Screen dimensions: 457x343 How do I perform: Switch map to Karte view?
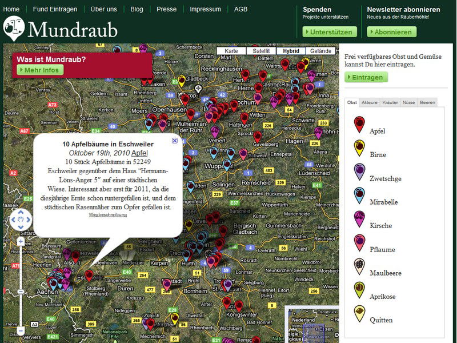click(x=231, y=51)
